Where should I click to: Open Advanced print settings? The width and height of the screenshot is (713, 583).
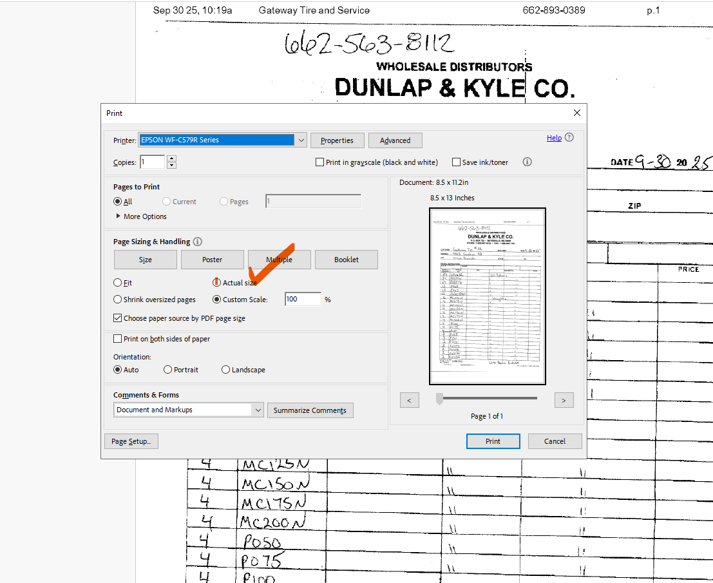[x=395, y=140]
